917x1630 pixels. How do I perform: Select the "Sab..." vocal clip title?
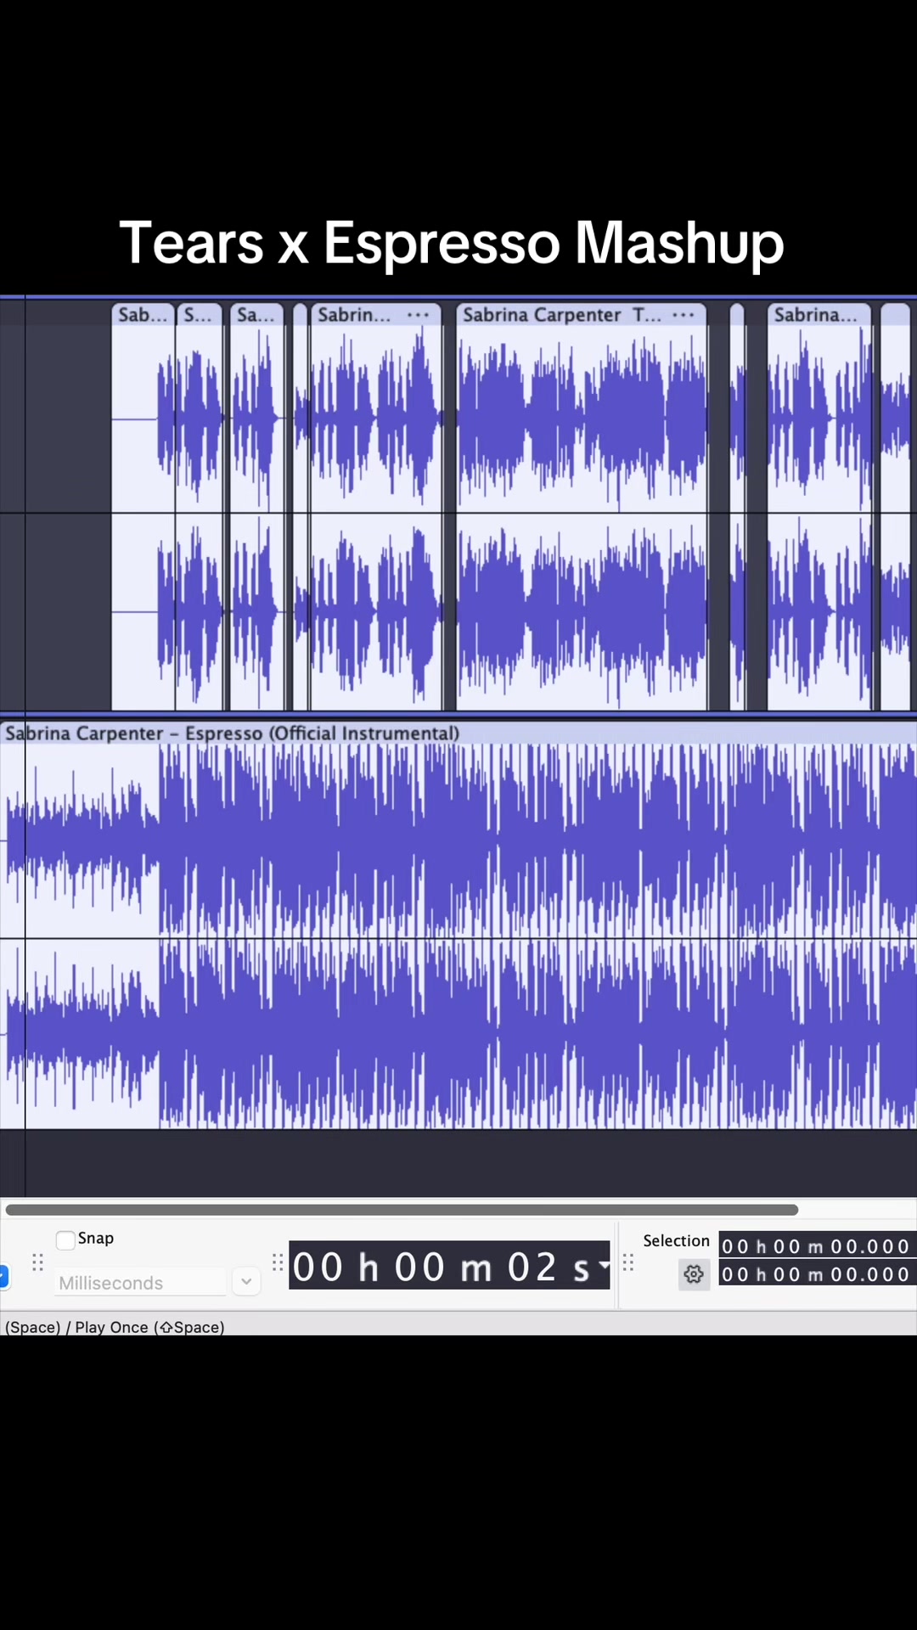pos(143,315)
